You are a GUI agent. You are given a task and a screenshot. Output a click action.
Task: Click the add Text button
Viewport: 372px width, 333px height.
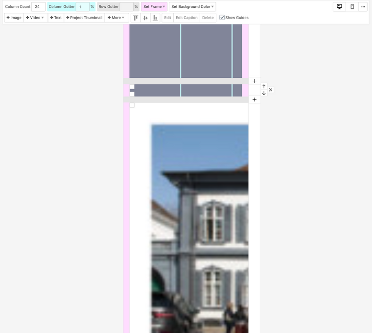point(56,18)
